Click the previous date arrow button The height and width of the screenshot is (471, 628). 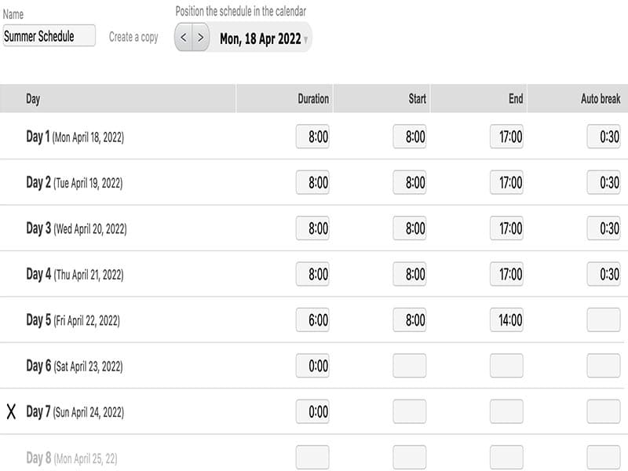pos(183,37)
